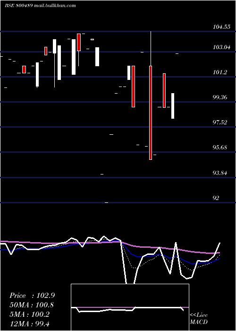Click the Price : 102.9 readout
This screenshot has width=236, height=331.
tap(32, 296)
